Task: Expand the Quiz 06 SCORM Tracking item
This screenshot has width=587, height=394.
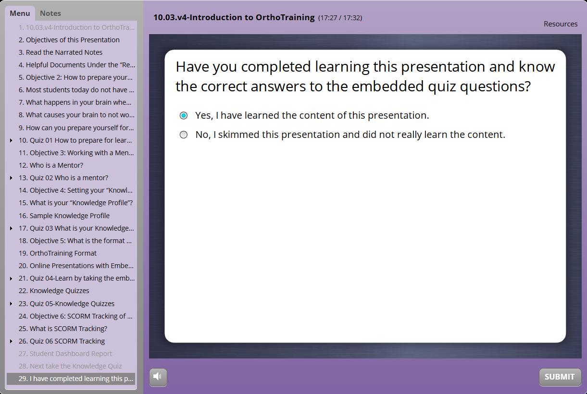Action: [12, 341]
